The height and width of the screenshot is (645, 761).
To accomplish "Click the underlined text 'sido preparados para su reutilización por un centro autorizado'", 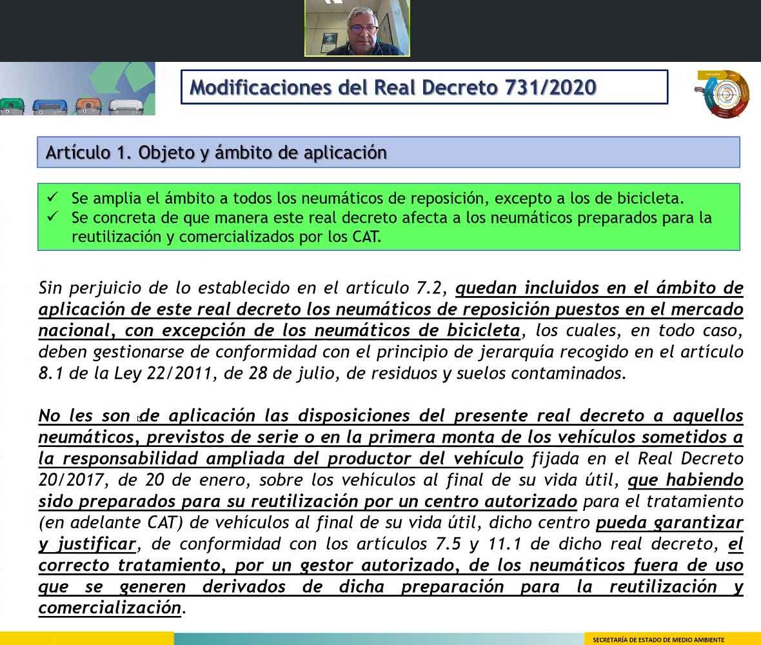I will 308,501.
